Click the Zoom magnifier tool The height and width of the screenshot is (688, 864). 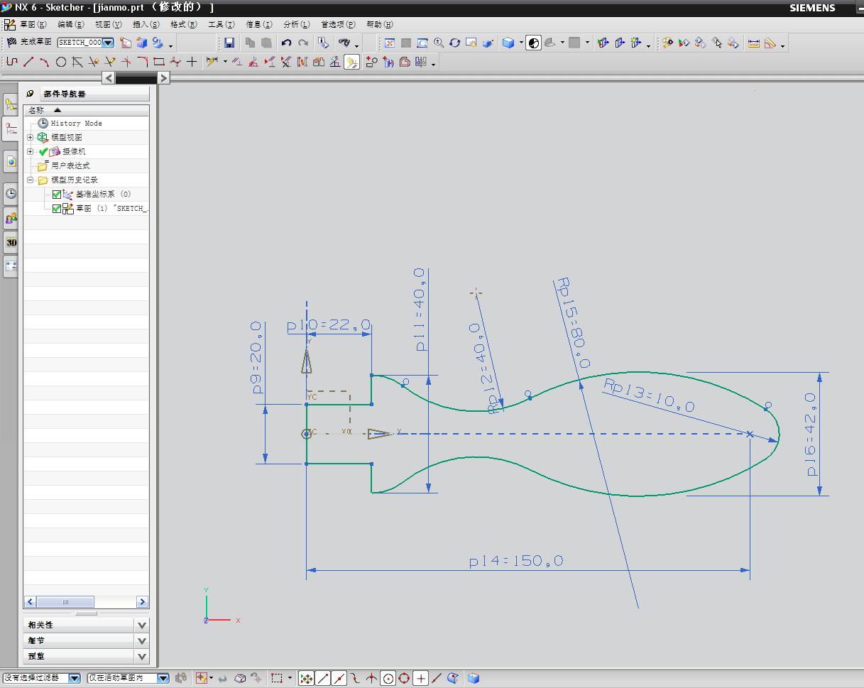tap(439, 43)
